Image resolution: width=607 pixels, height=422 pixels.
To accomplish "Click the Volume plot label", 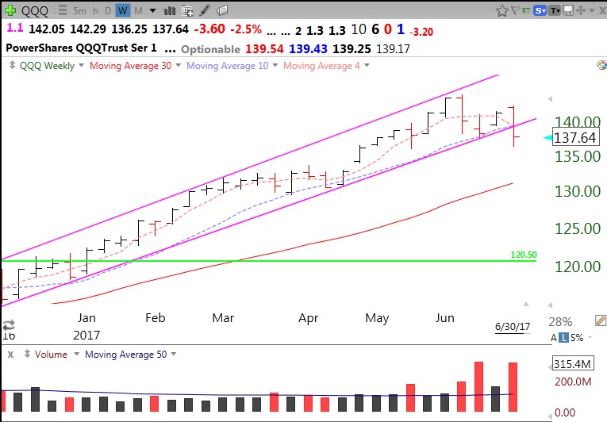I will [51, 354].
